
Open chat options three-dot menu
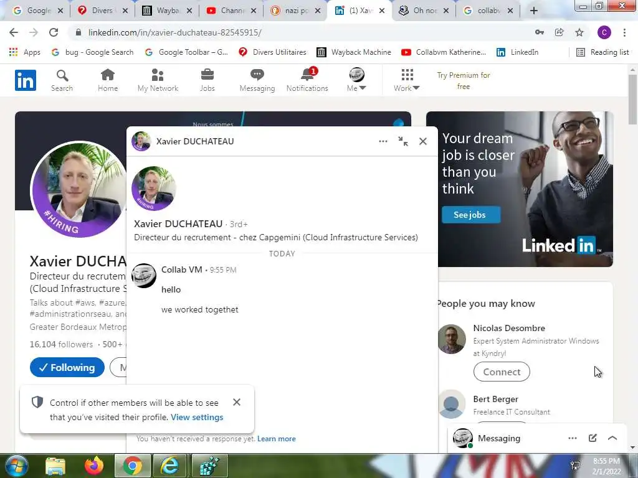tap(383, 141)
